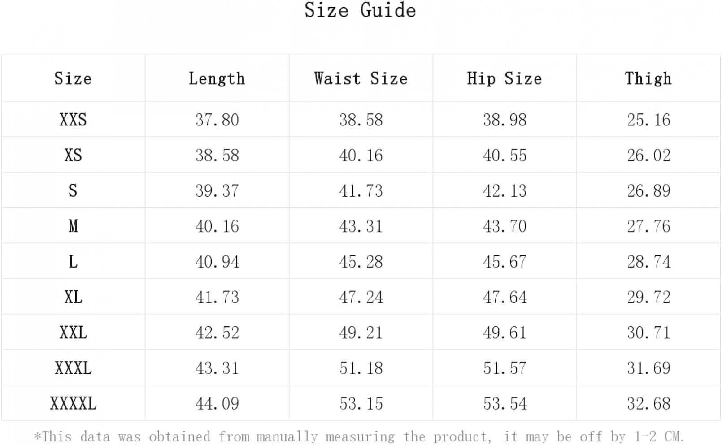Click hip value 49.61 for XXL
The width and height of the screenshot is (722, 445).
505,332
